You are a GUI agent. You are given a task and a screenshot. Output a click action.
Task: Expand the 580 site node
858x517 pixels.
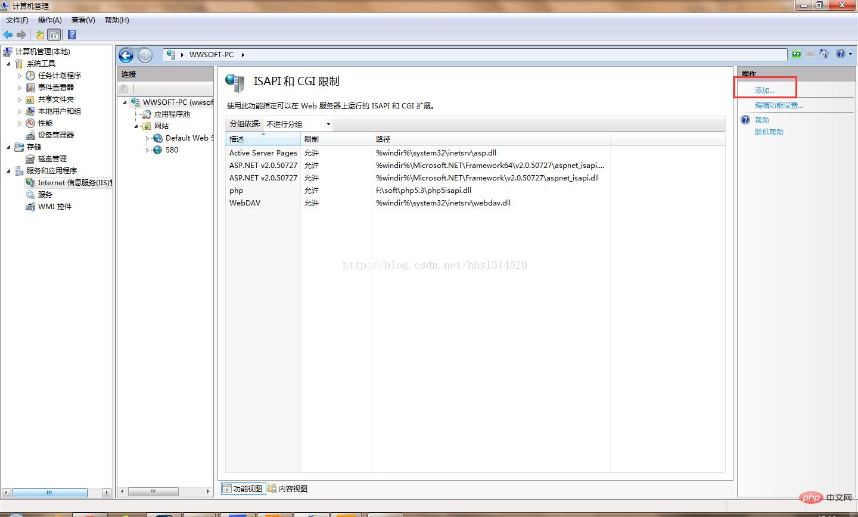tap(148, 150)
